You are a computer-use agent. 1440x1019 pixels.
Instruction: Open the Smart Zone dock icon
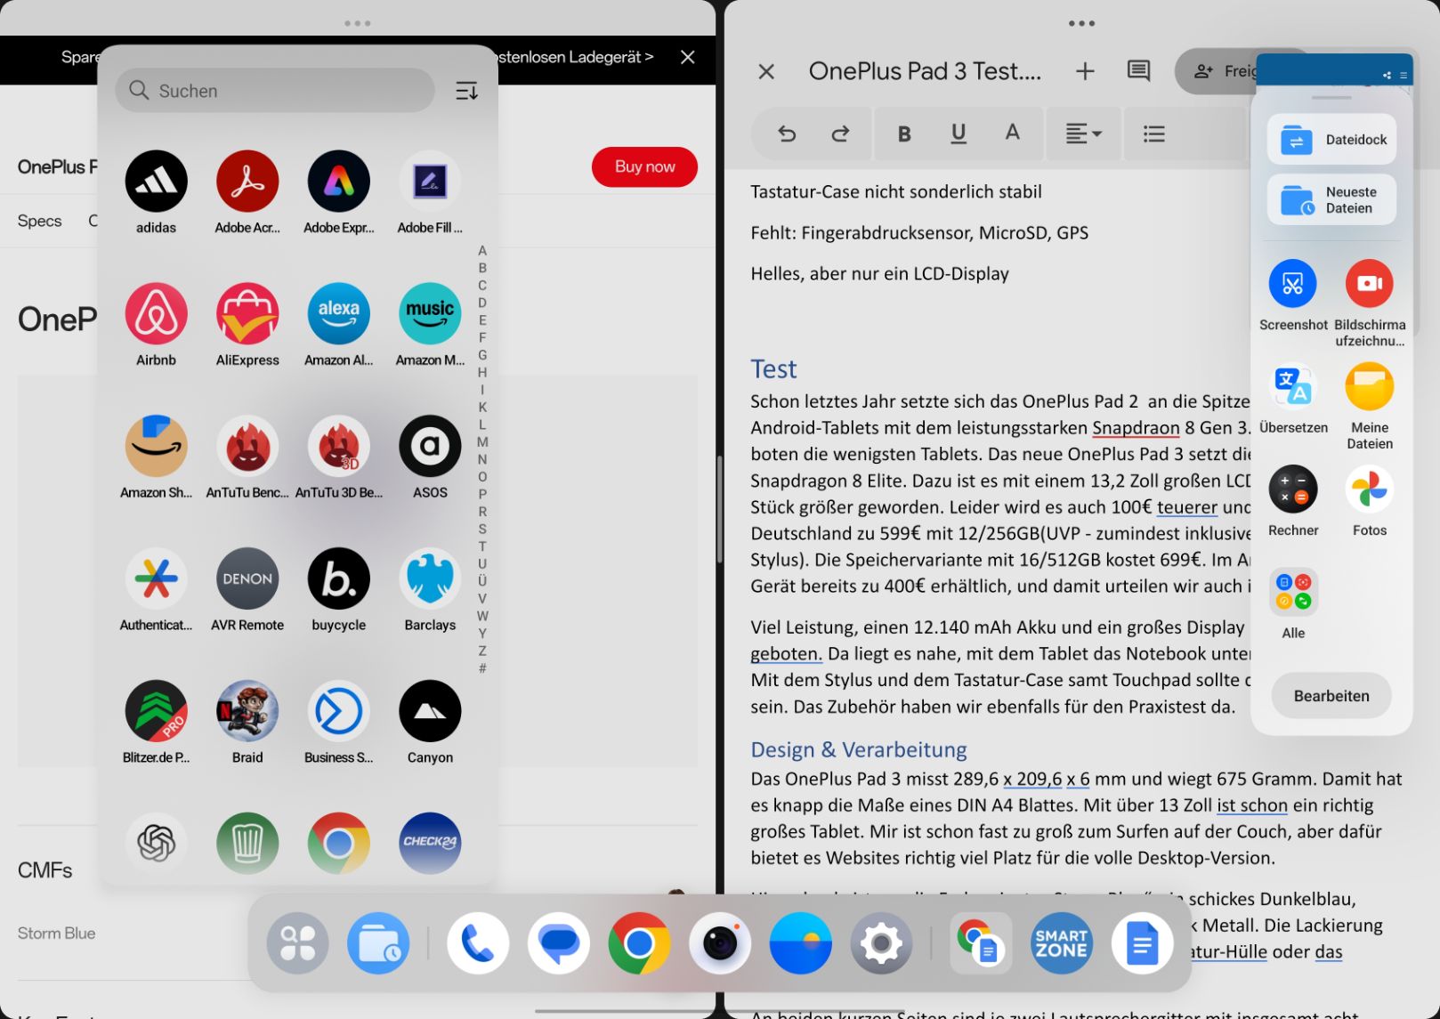click(1061, 943)
